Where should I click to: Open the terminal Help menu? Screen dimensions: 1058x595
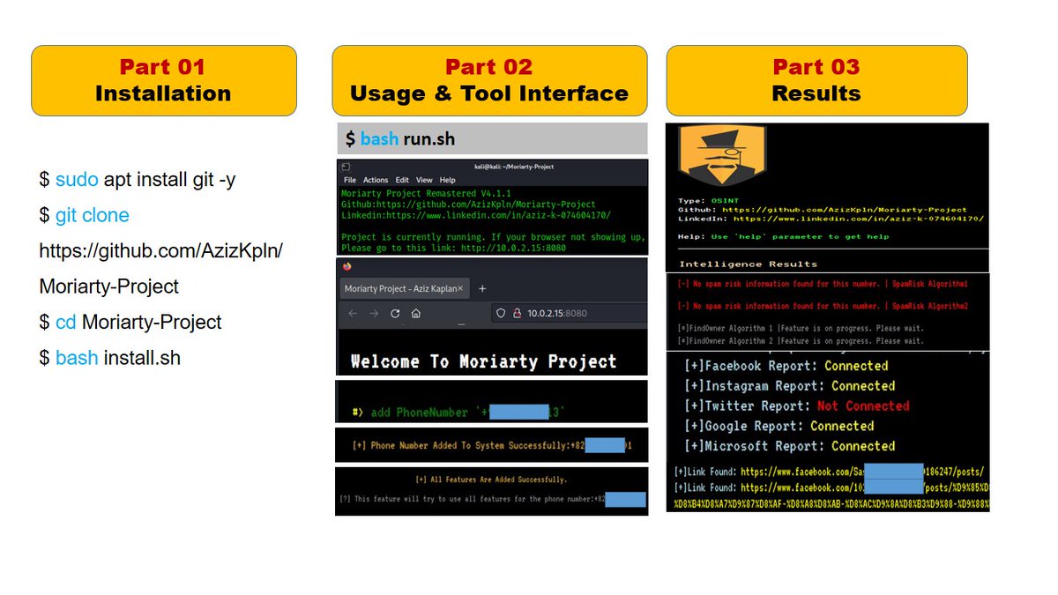(448, 180)
